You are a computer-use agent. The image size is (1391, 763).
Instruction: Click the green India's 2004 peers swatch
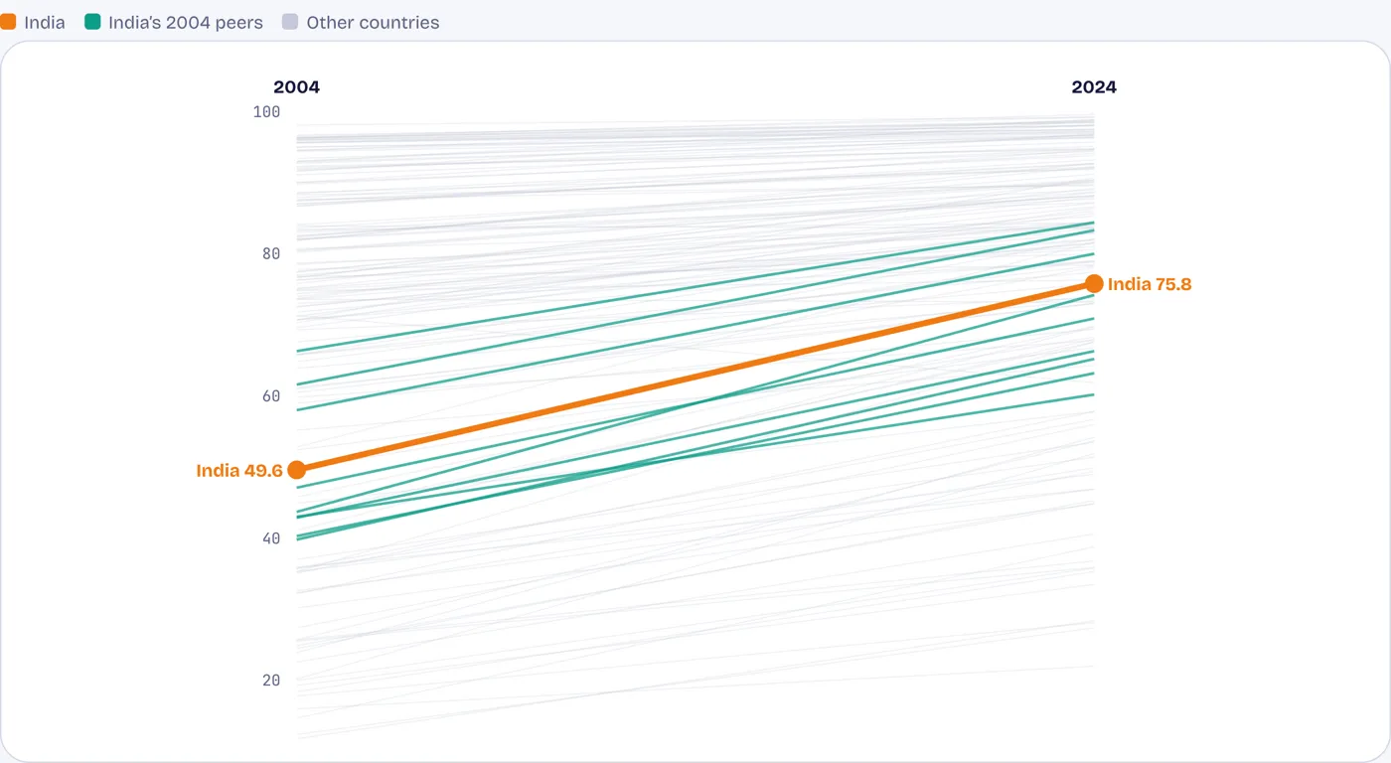pos(92,22)
